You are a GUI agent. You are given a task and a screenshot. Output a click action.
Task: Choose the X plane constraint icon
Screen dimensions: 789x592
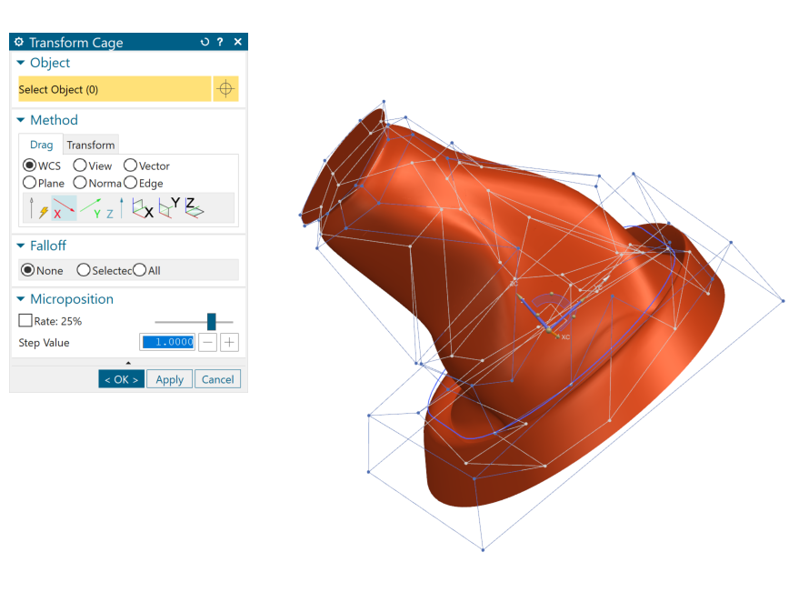143,208
